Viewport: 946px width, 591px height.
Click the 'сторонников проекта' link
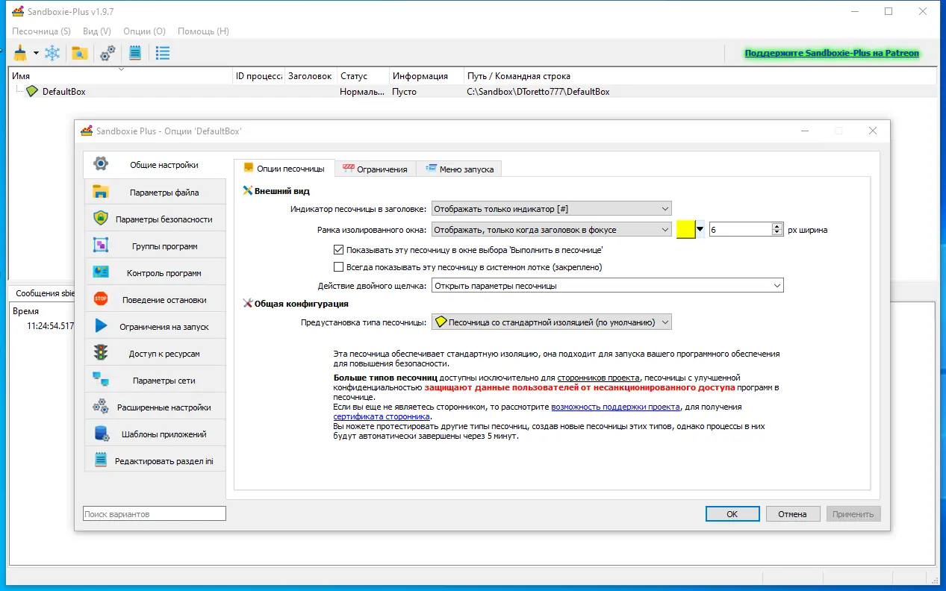[598, 378]
